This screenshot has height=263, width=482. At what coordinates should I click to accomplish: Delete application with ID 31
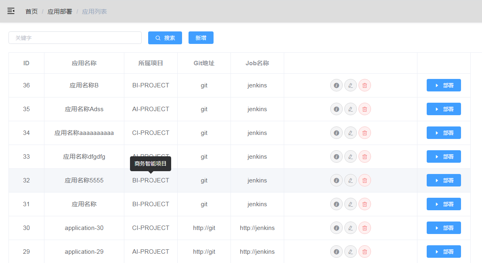pos(365,204)
